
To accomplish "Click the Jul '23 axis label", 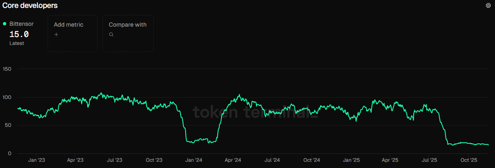I will coord(114,160).
